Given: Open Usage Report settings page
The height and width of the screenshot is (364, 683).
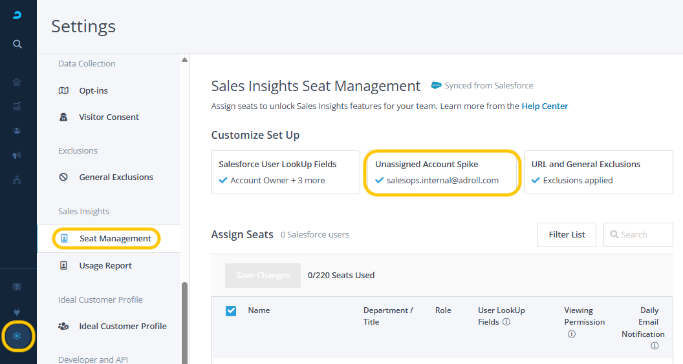Looking at the screenshot, I should point(105,266).
